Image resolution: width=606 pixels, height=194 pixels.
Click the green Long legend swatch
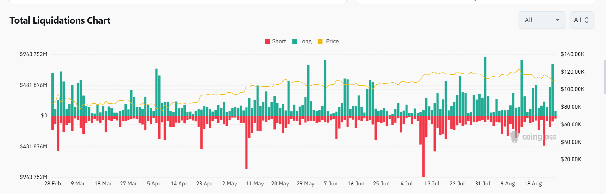point(294,42)
